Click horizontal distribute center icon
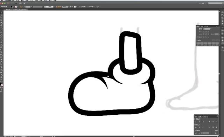The width and height of the screenshot is (224, 137). [213, 127]
